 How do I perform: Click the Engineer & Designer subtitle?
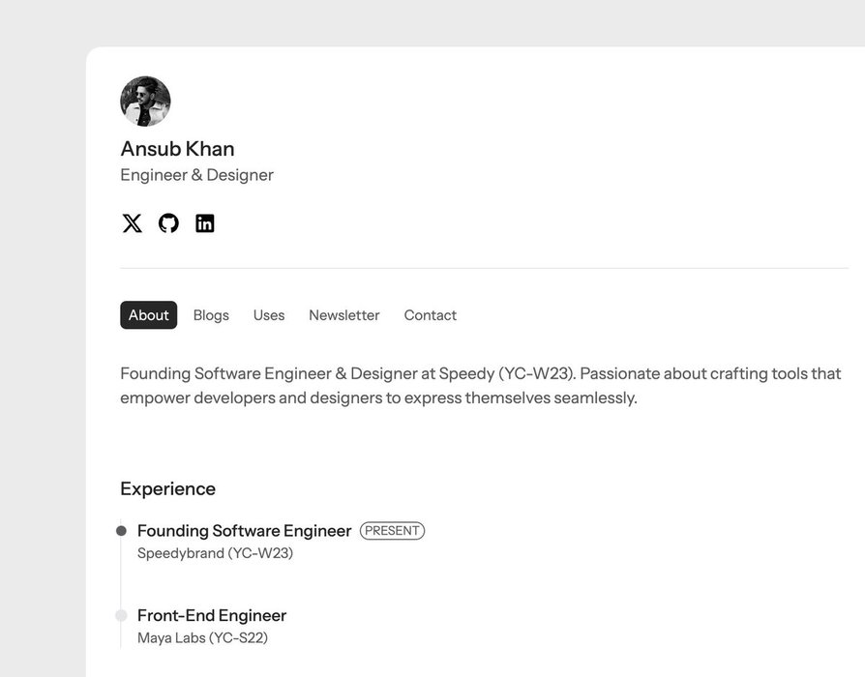point(197,175)
